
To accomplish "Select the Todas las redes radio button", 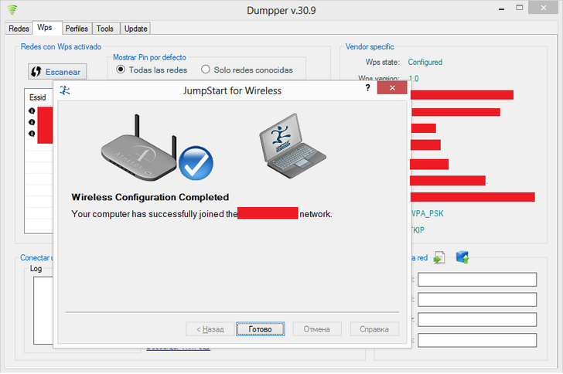I will click(x=121, y=70).
